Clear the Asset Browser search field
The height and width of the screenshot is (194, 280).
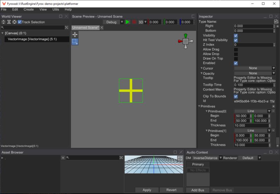click(121, 158)
